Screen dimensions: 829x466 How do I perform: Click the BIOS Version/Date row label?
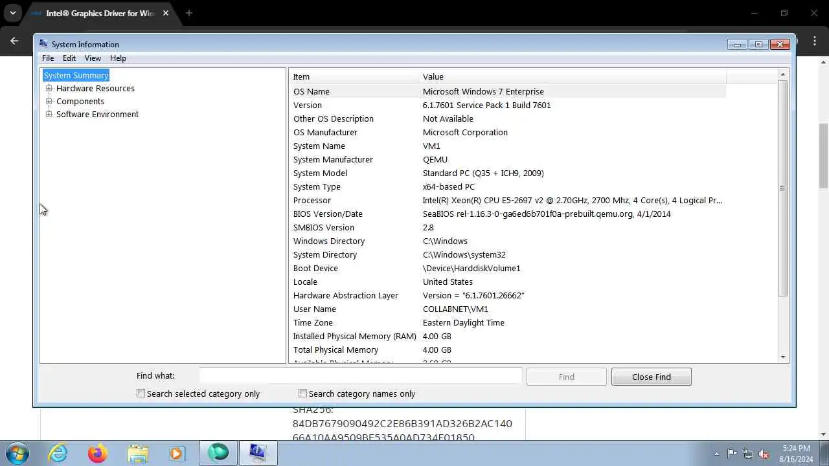[328, 214]
